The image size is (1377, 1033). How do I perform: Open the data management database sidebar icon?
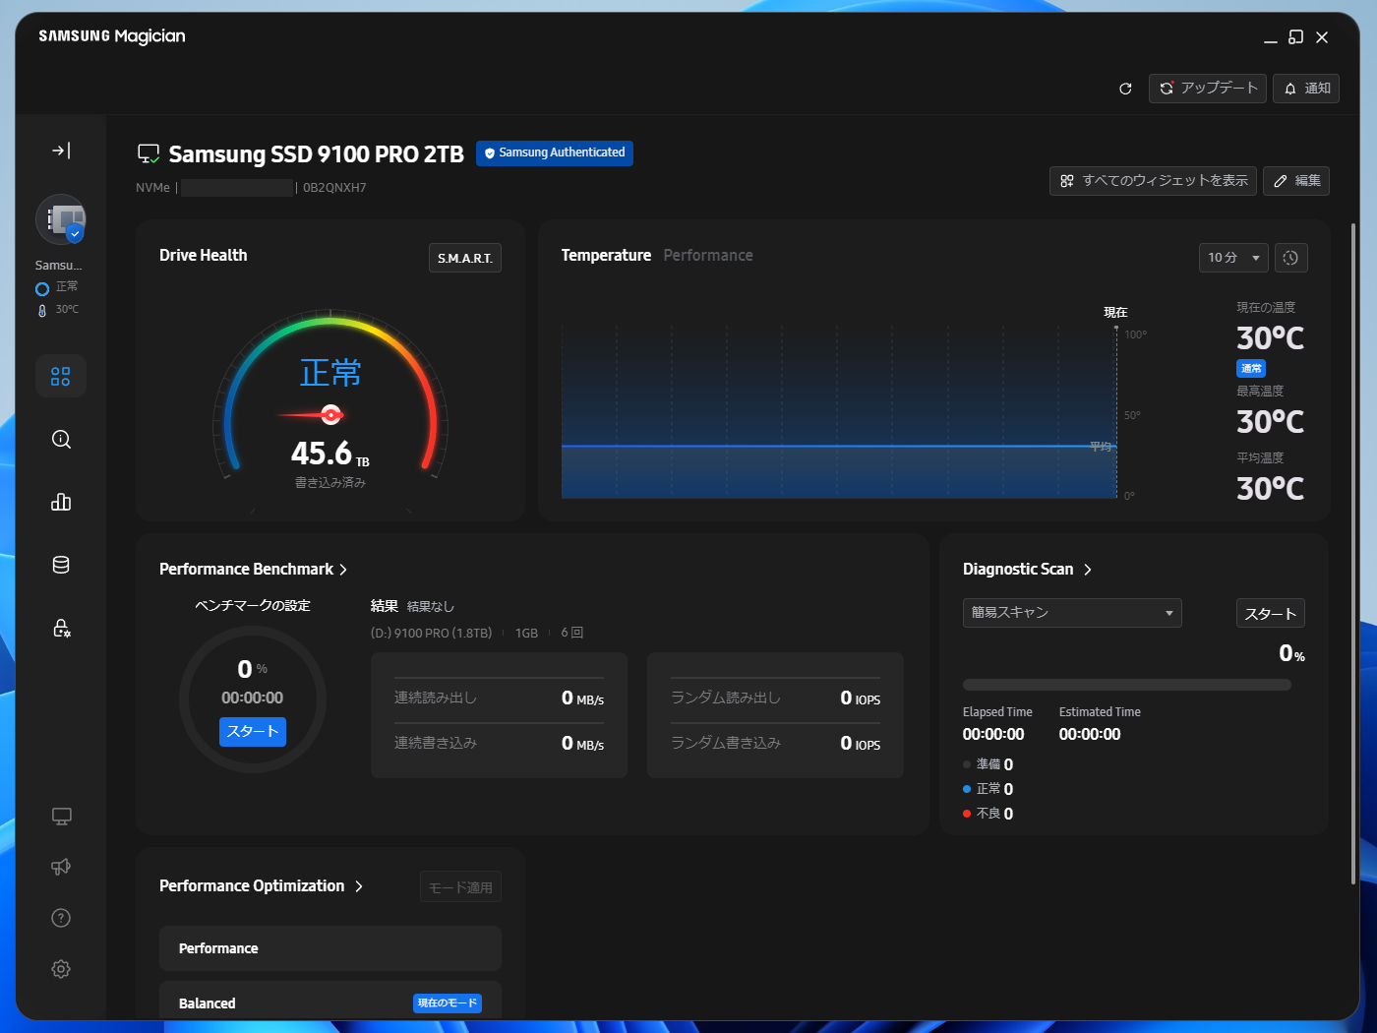click(61, 565)
